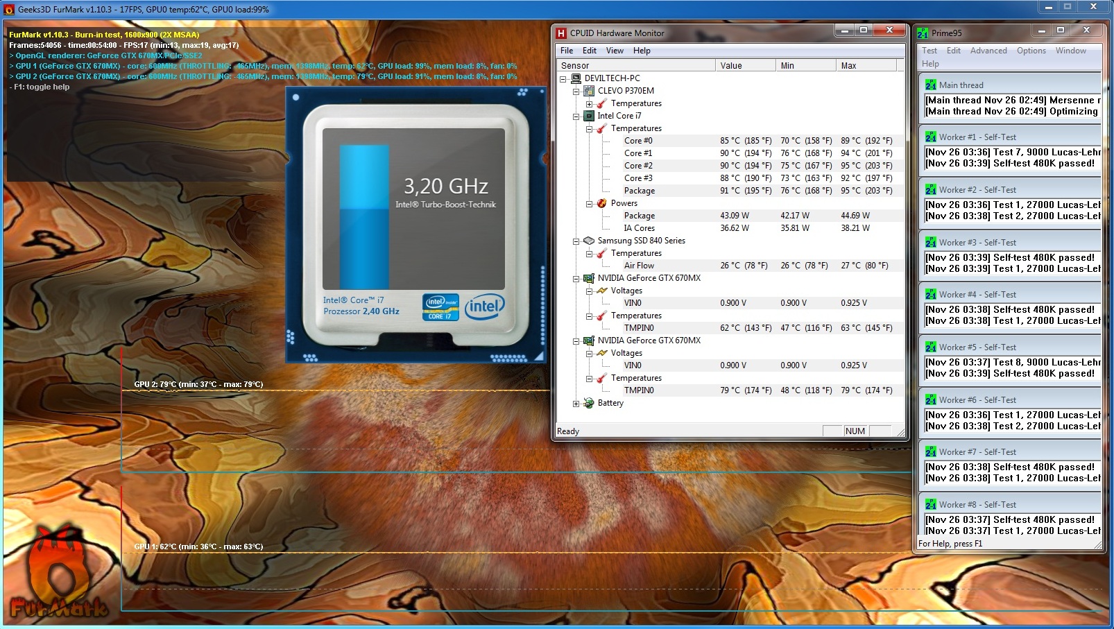The image size is (1114, 629).
Task: Collapse the Samsung SSD 840 Series node
Action: (x=576, y=241)
